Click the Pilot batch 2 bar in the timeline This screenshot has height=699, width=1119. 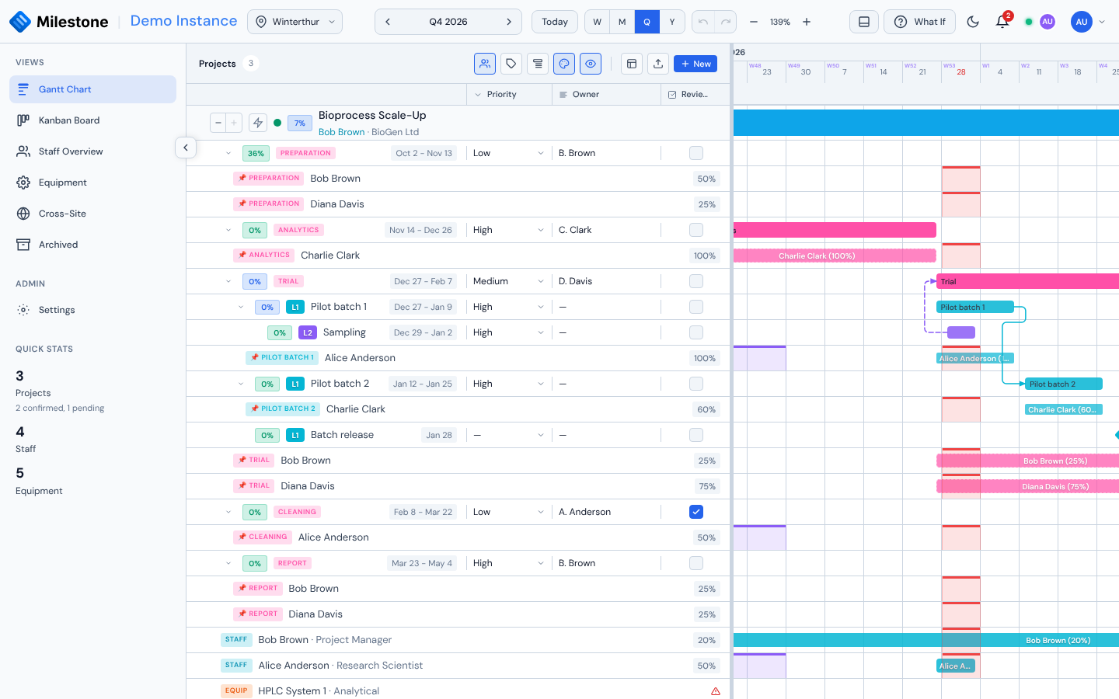(1063, 384)
